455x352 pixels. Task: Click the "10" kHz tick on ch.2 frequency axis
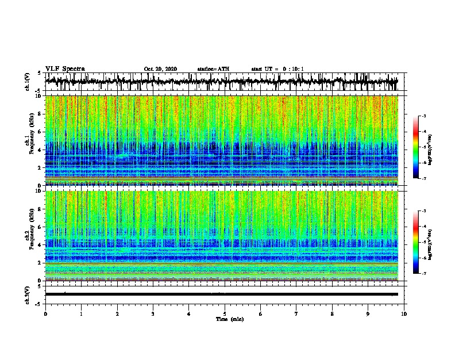(39, 191)
